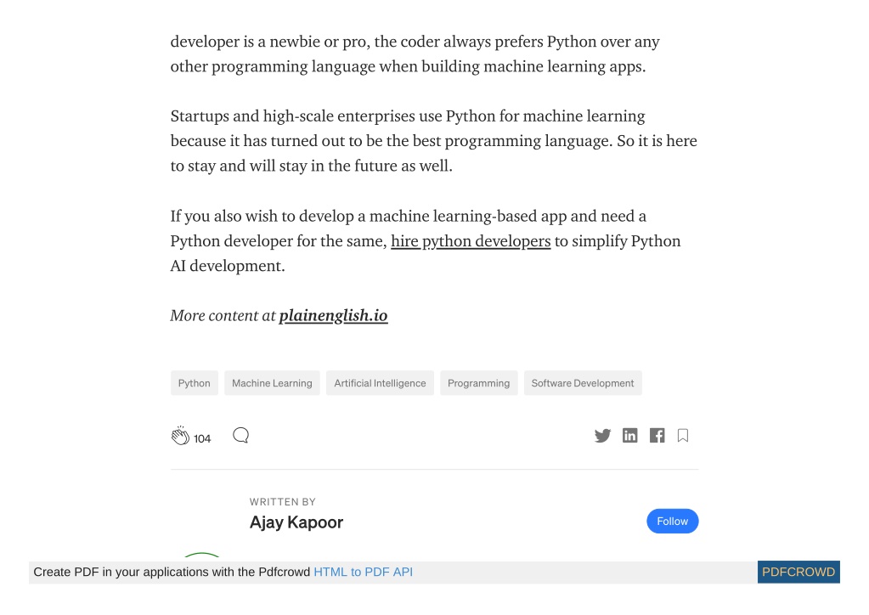Open the hire python developers link
Viewport: 869px width, 615px height.
pos(471,241)
